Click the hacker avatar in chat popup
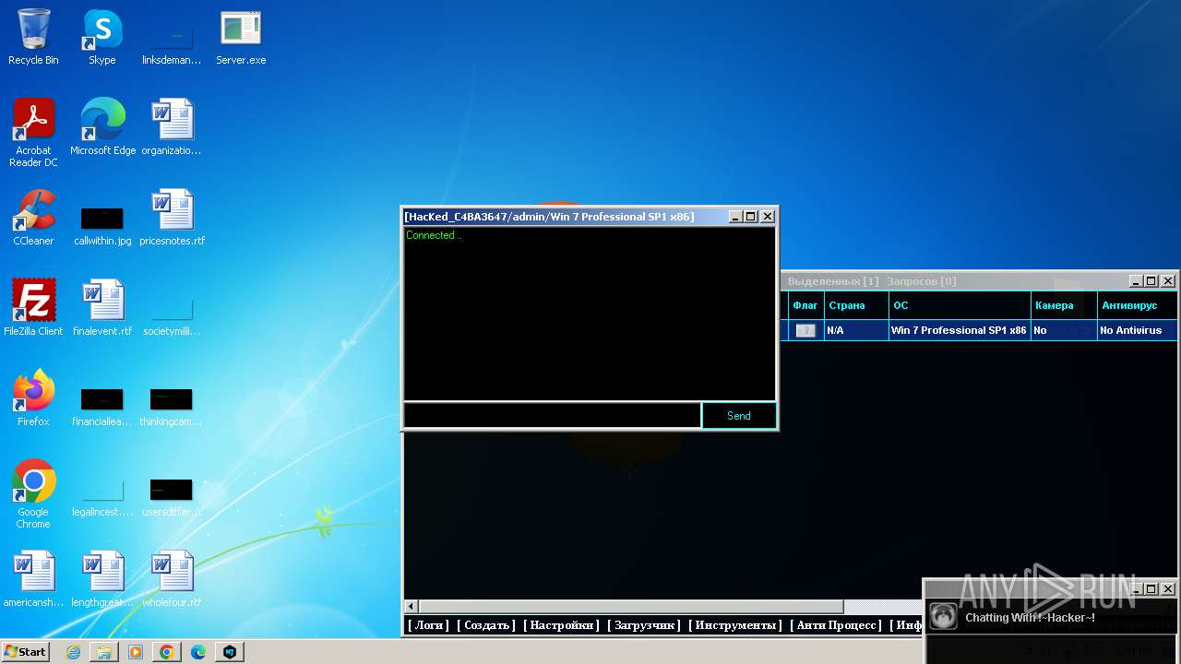The height and width of the screenshot is (664, 1181). 943,616
